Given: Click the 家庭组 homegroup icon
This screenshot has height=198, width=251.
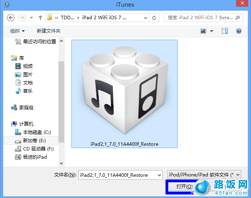Looking at the screenshot, I should tap(14, 108).
